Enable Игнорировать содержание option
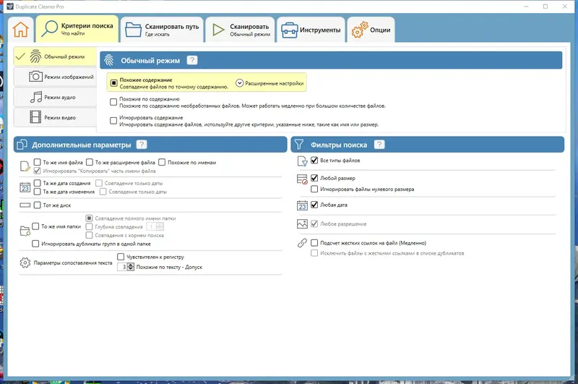The height and width of the screenshot is (384, 578). pyautogui.click(x=113, y=121)
